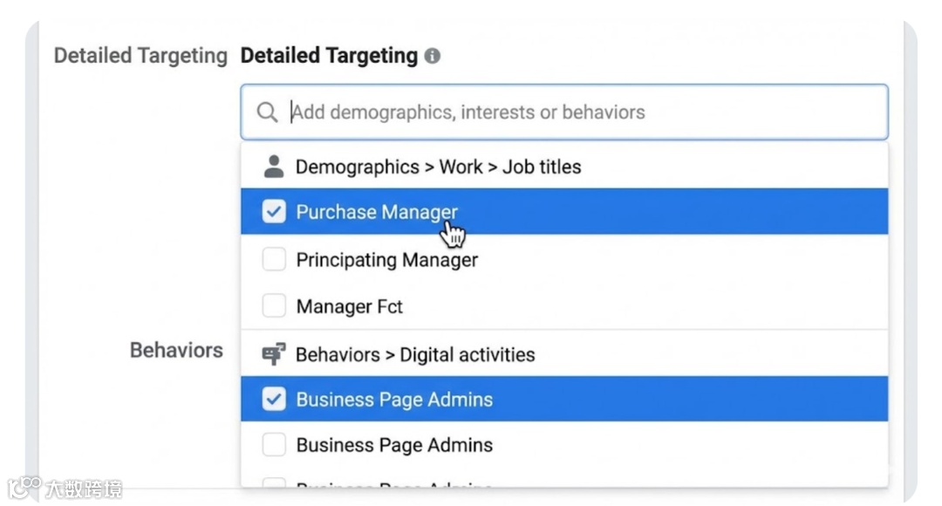Click the signpost icon next to Behaviors path
The width and height of the screenshot is (942, 506).
(274, 354)
